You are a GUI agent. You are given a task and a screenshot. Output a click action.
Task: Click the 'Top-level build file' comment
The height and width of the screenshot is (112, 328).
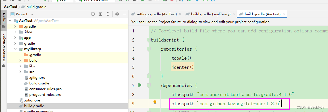(239, 31)
